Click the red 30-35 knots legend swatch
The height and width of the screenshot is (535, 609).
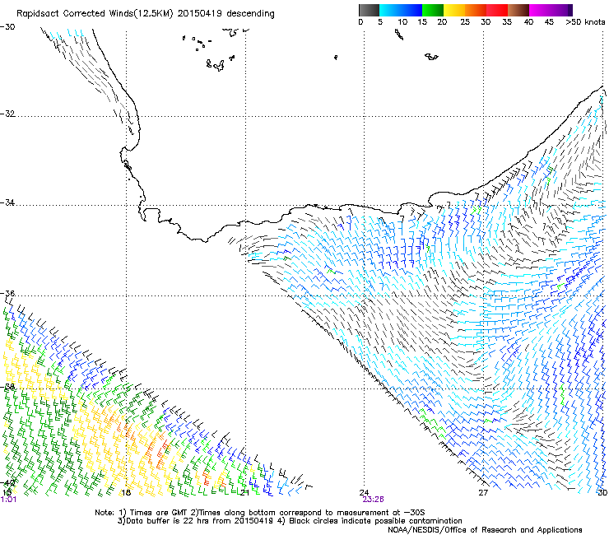pyautogui.click(x=497, y=10)
